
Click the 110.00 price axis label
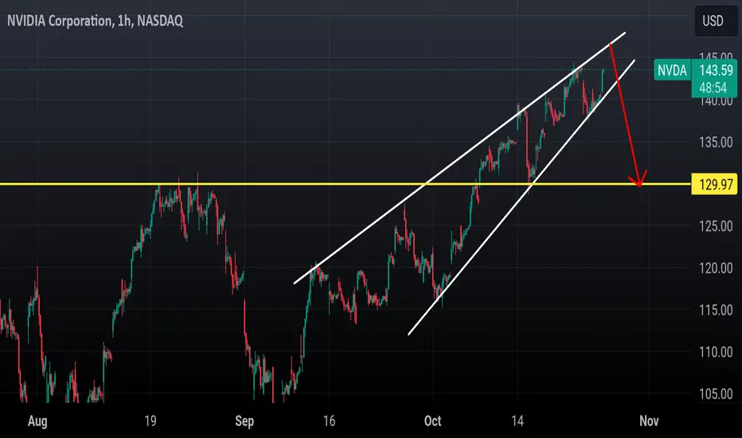pos(716,352)
